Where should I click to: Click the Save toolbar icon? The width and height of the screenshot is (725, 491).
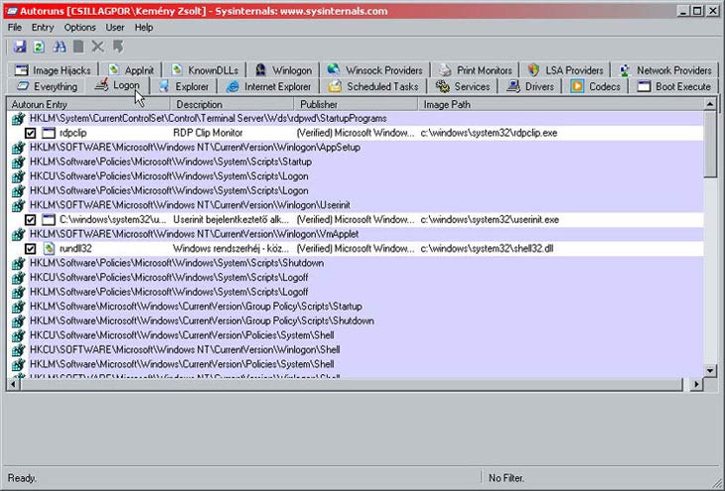click(20, 47)
